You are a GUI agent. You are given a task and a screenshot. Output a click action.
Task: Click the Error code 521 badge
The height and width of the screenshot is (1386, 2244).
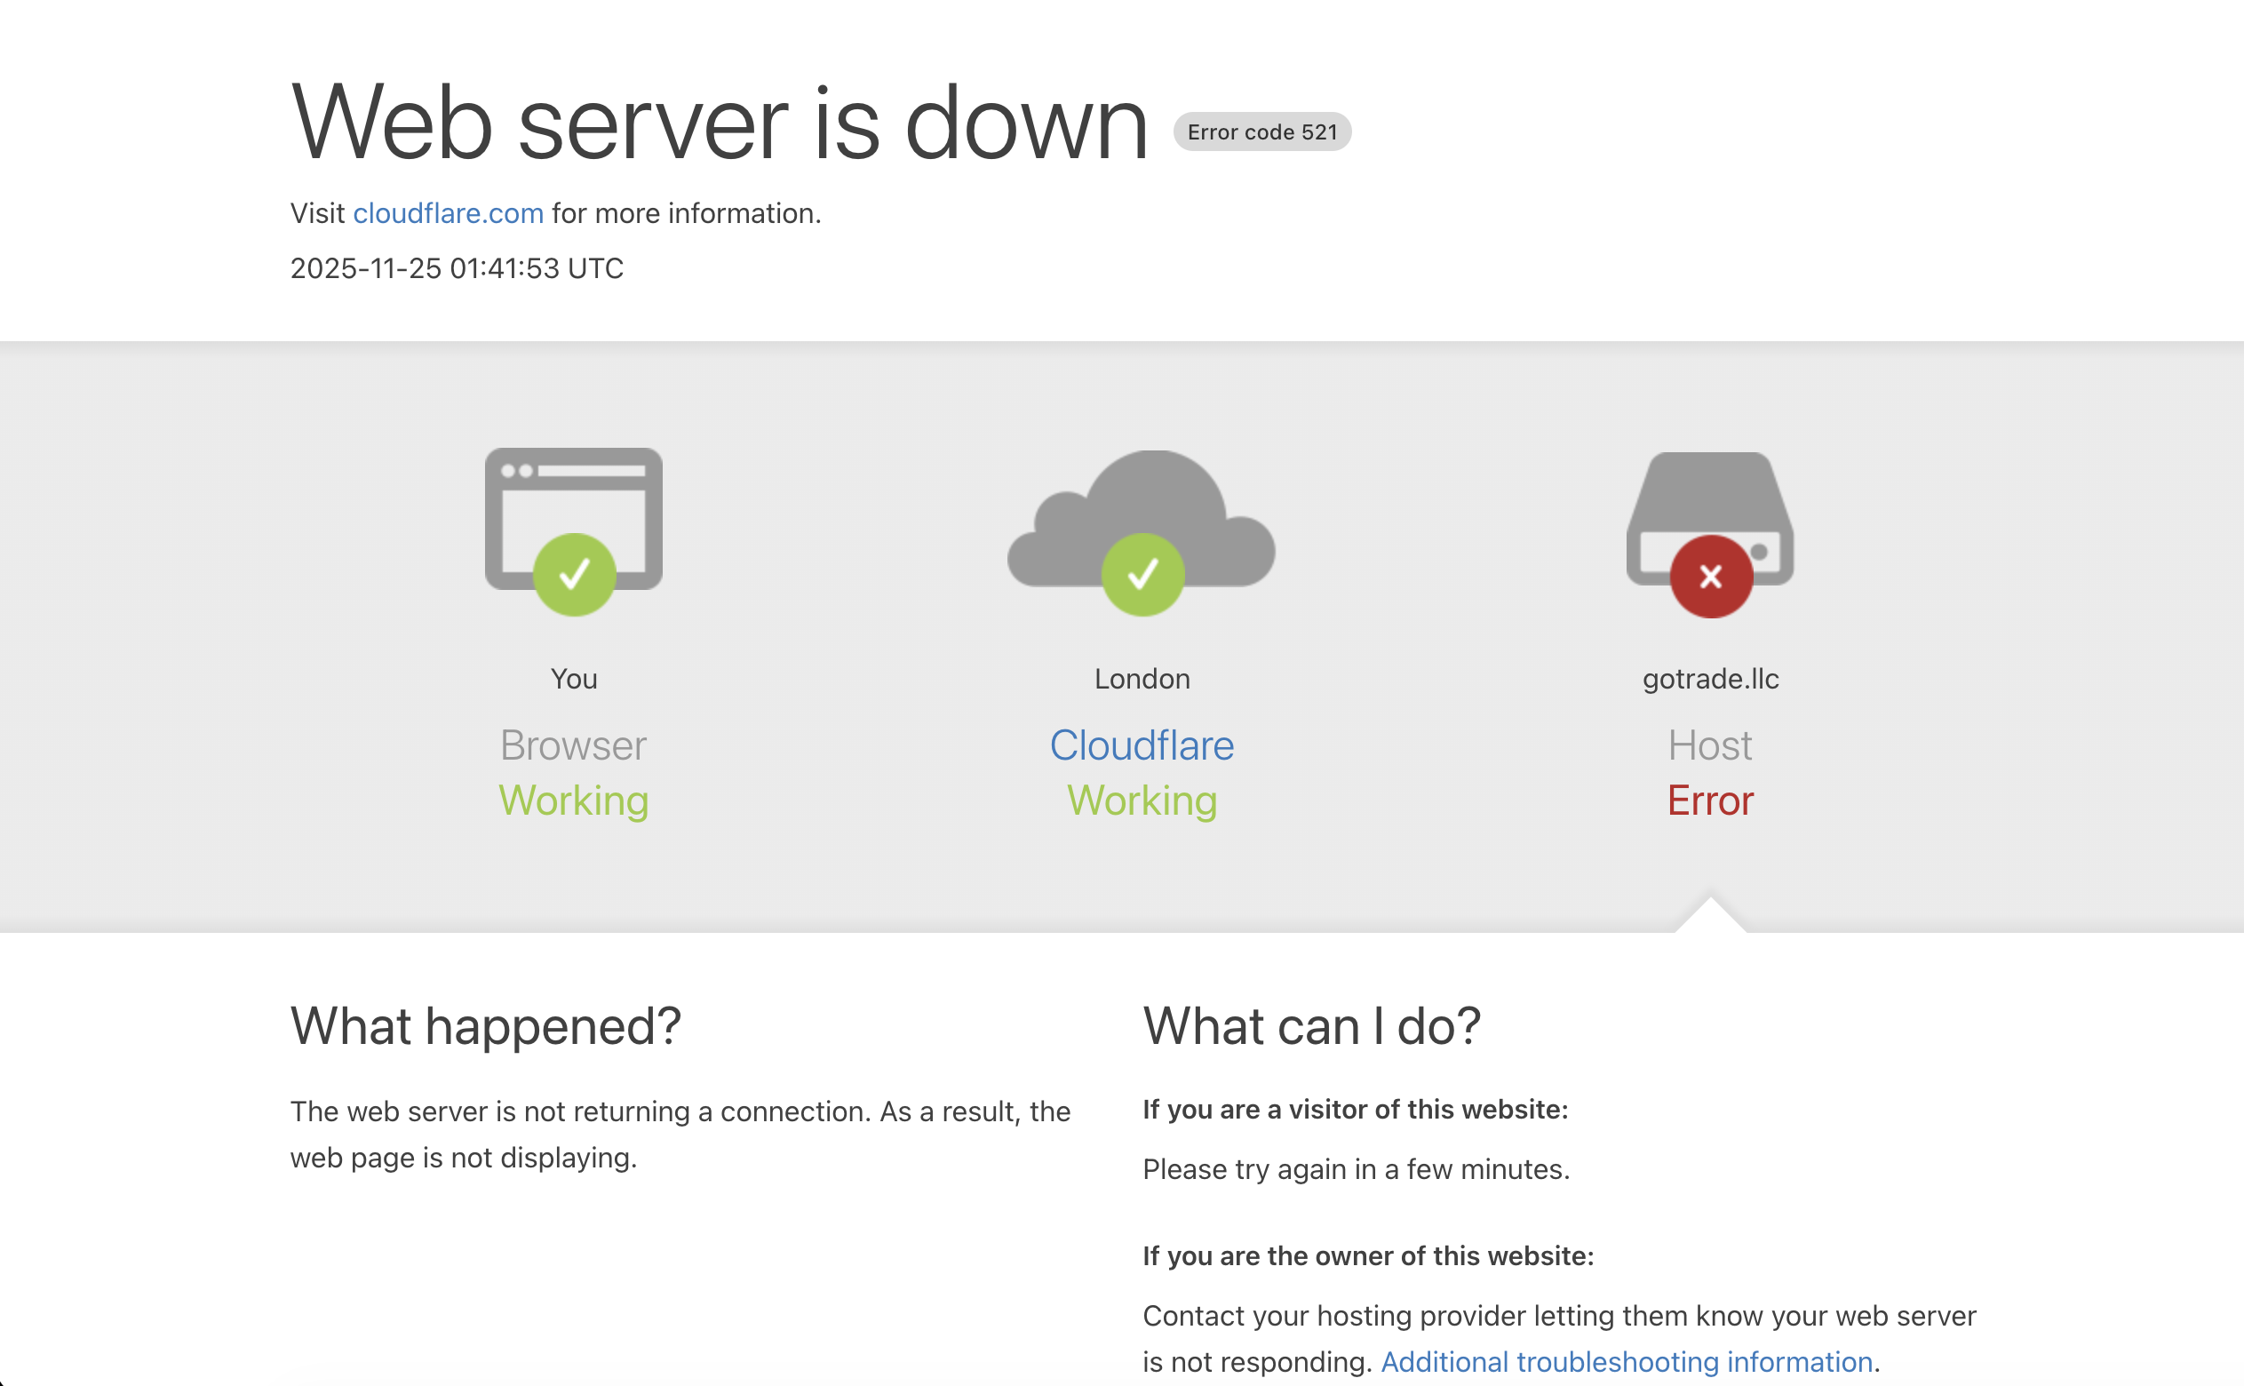pos(1261,132)
